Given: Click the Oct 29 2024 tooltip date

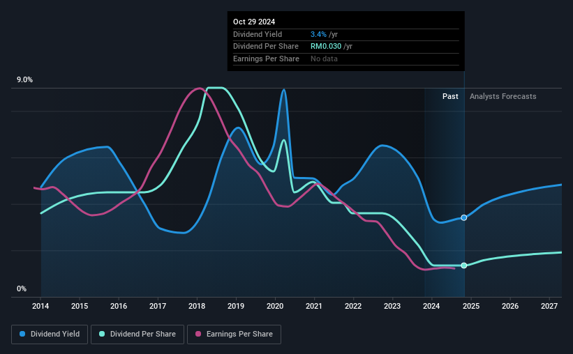Looking at the screenshot, I should [254, 22].
